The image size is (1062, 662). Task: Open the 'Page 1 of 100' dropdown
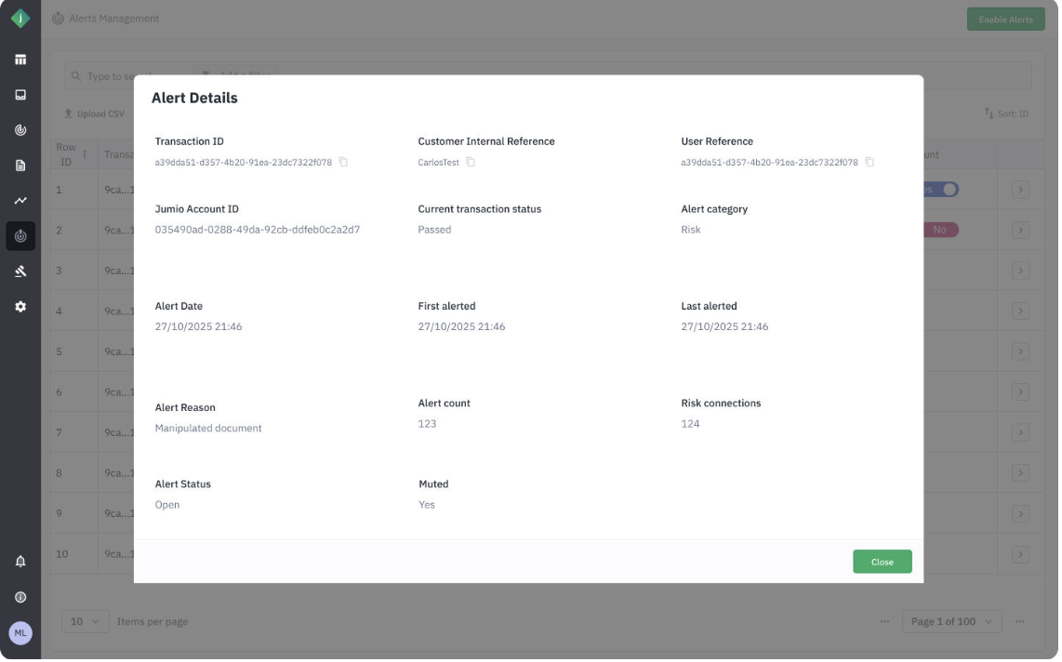tap(952, 623)
